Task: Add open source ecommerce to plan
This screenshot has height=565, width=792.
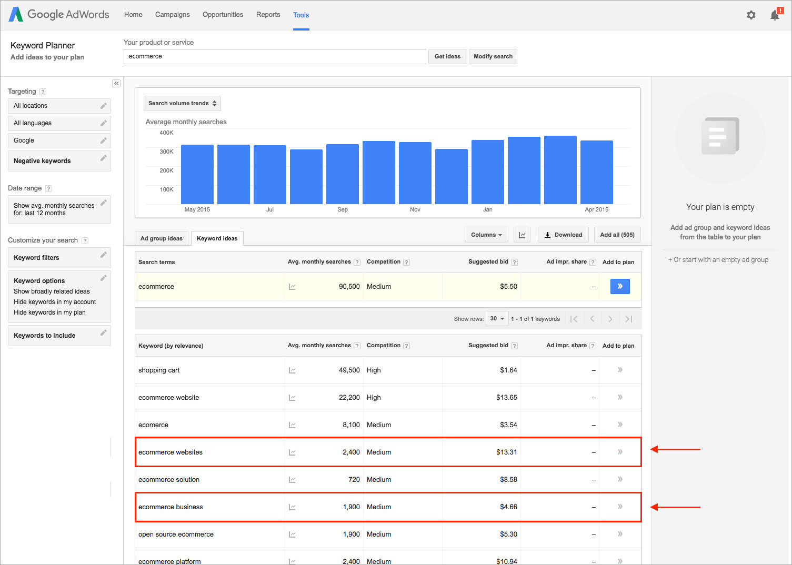Action: [620, 534]
